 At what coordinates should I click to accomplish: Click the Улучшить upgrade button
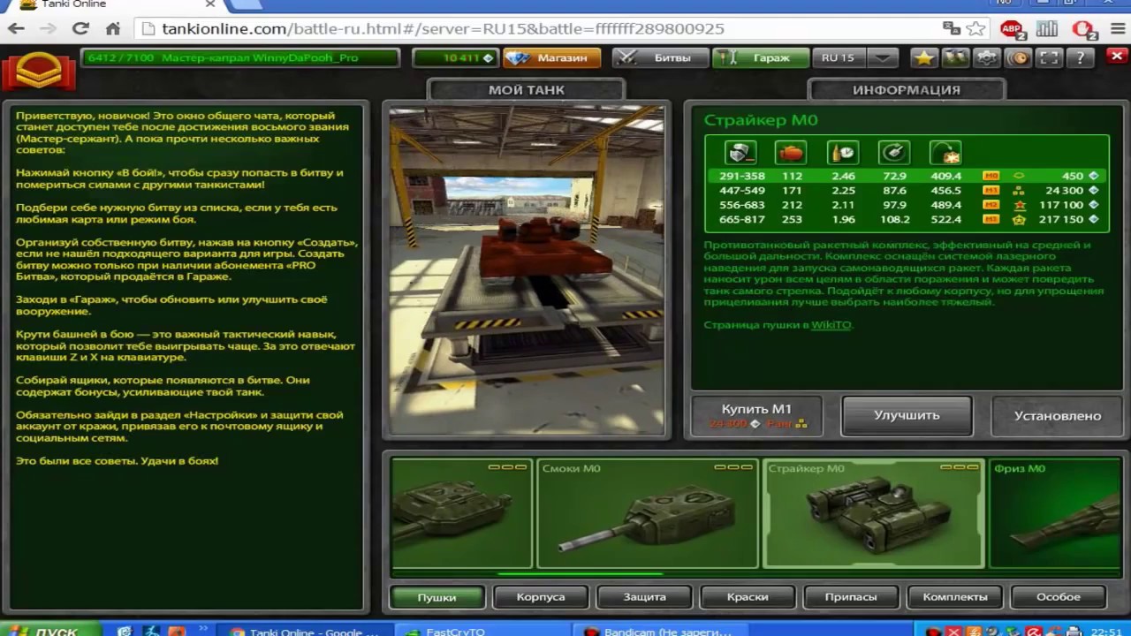(907, 415)
